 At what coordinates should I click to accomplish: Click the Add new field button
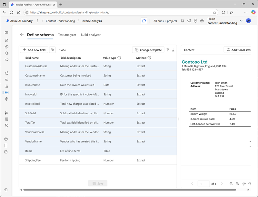34,50
